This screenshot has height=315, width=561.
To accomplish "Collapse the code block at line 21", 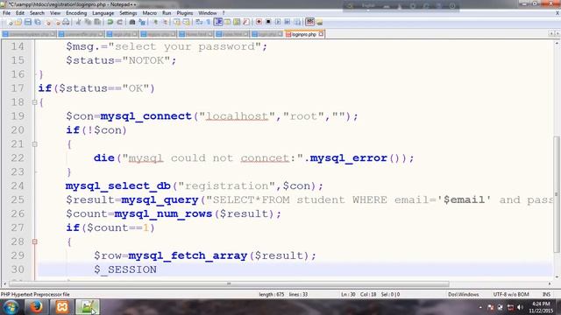I will 35,144.
